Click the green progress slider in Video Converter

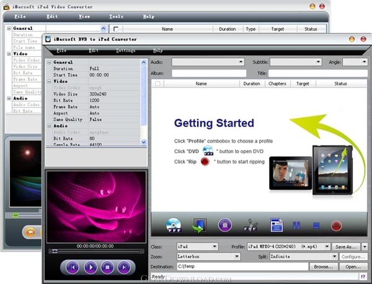[x=15, y=215]
